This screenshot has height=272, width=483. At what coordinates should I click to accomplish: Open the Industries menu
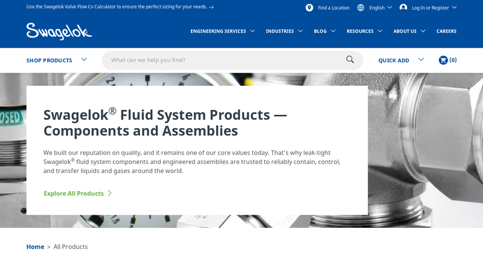(x=284, y=31)
